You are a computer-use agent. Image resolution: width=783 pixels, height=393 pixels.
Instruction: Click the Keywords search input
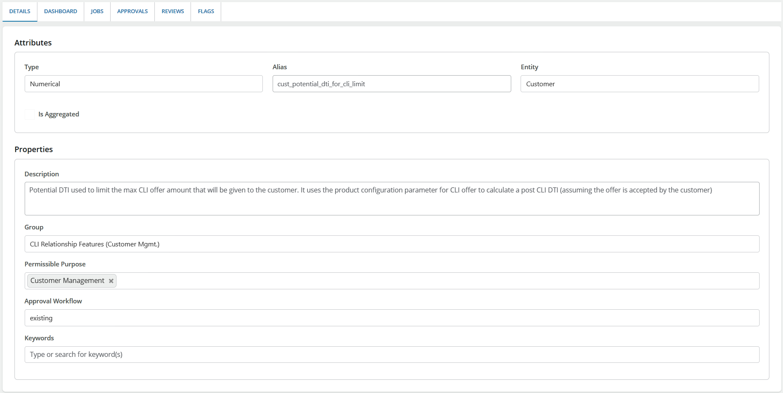[391, 354]
